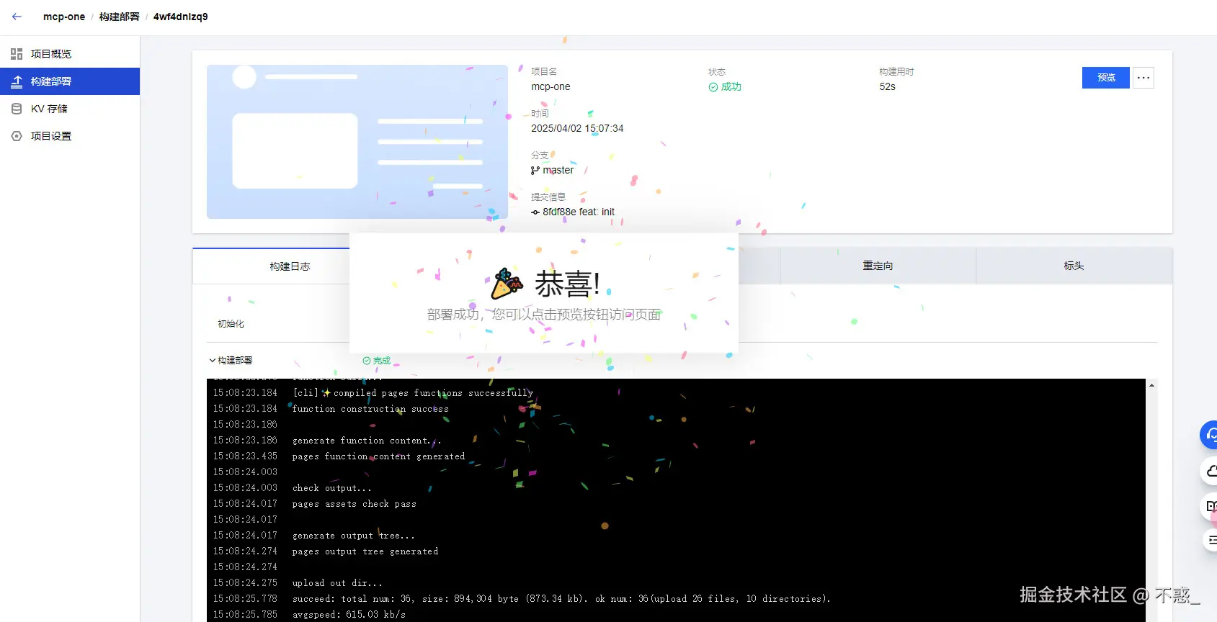Select the commit text 8fdf88e feat: init
Viewport: 1217px width, 622px height.
(579, 212)
